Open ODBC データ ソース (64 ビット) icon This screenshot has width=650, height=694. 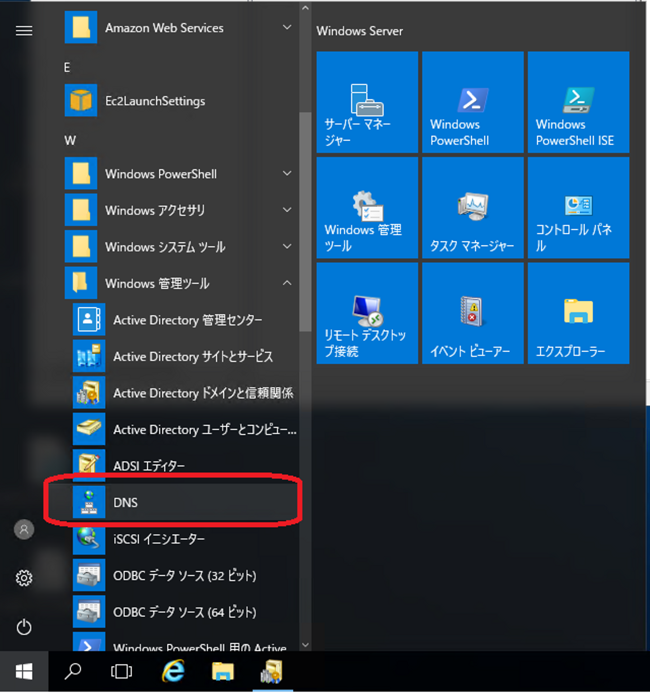point(89,612)
